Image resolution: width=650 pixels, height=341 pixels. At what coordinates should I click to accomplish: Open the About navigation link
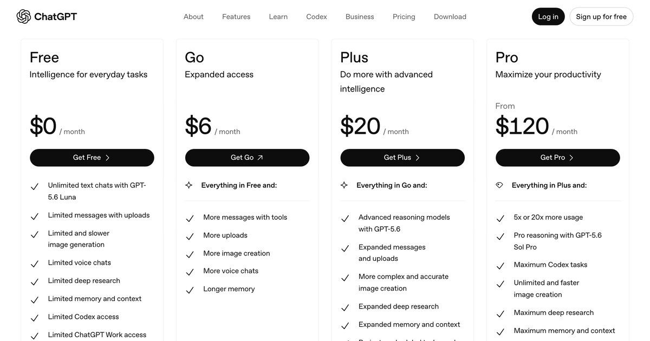(193, 17)
